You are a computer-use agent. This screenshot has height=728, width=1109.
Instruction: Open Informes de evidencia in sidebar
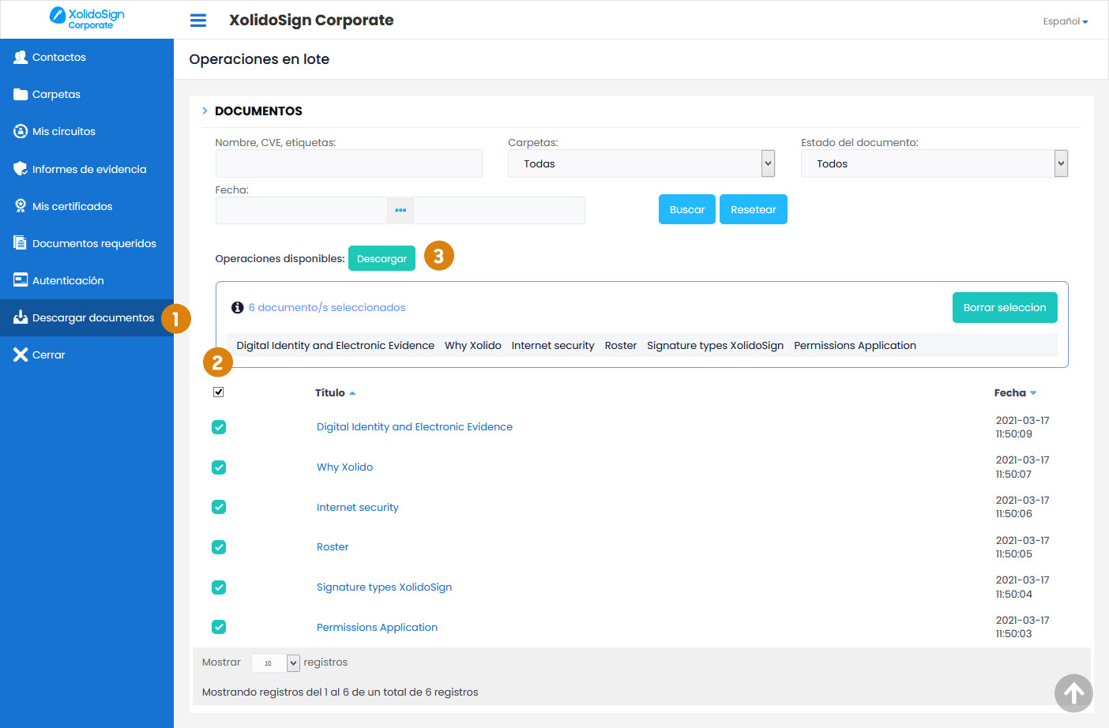tap(87, 169)
